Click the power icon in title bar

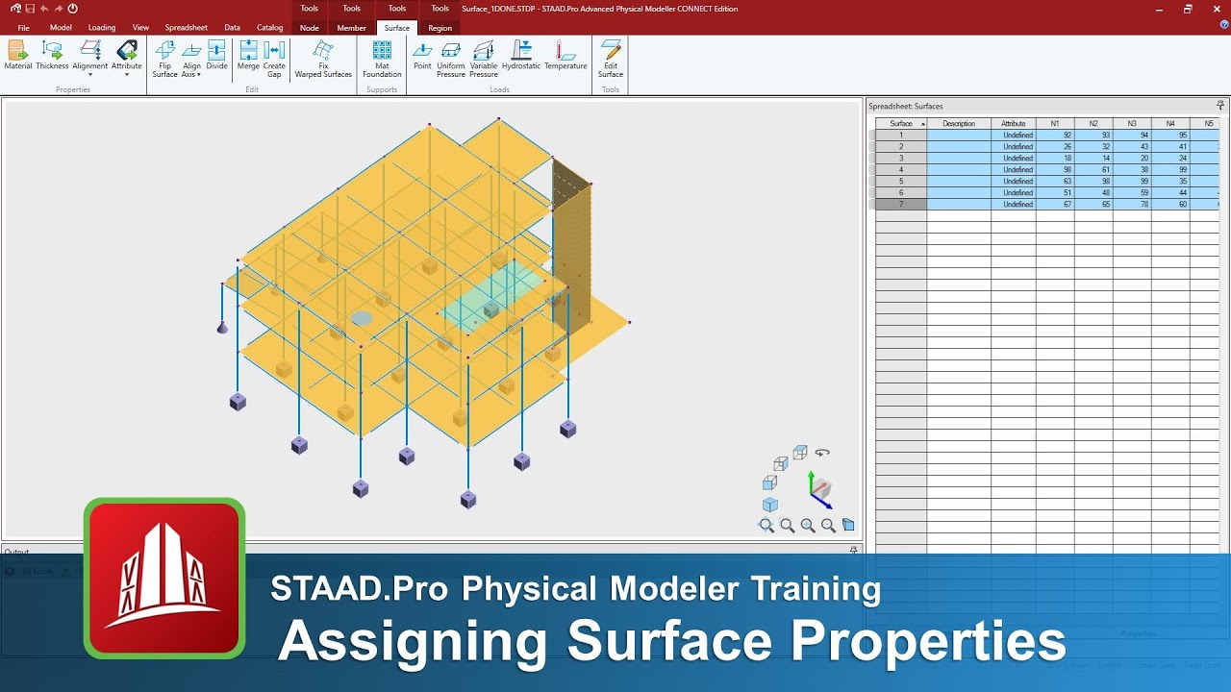coord(72,9)
